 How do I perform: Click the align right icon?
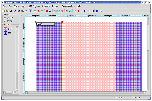pos(93,11)
